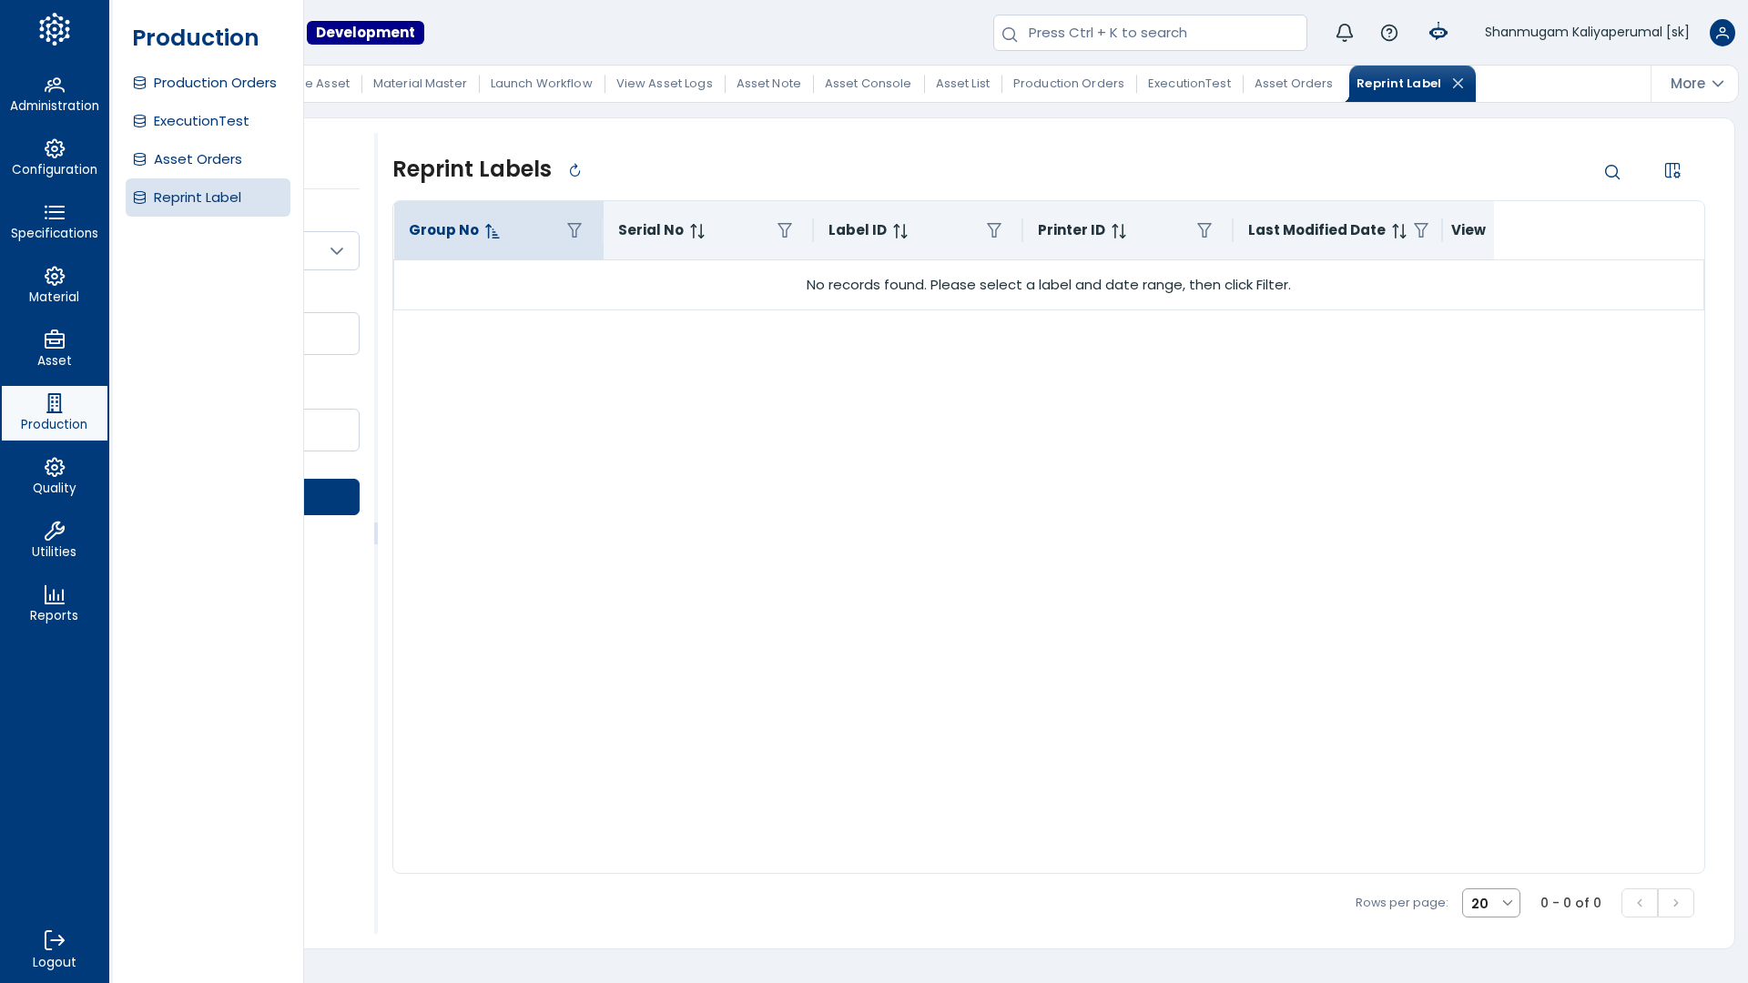Open ExecutionTest in Production menu
Image resolution: width=1748 pixels, height=983 pixels.
pyautogui.click(x=208, y=121)
